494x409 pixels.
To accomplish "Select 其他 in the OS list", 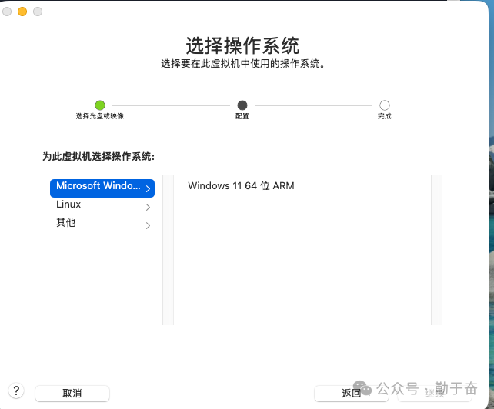I will point(102,225).
